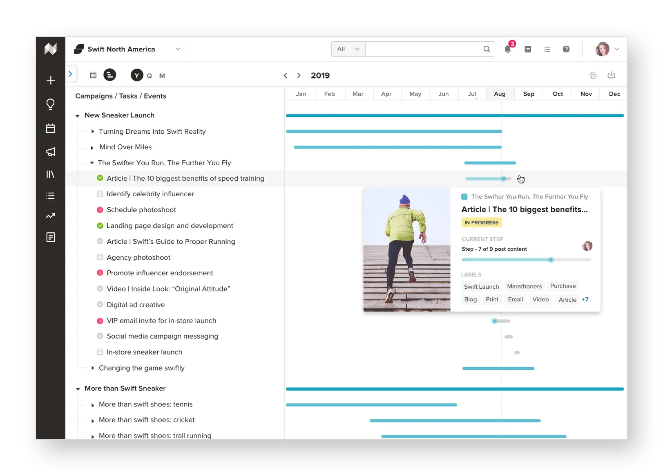Expand Mind Over Miles row
The height and width of the screenshot is (476, 663).
pos(92,148)
